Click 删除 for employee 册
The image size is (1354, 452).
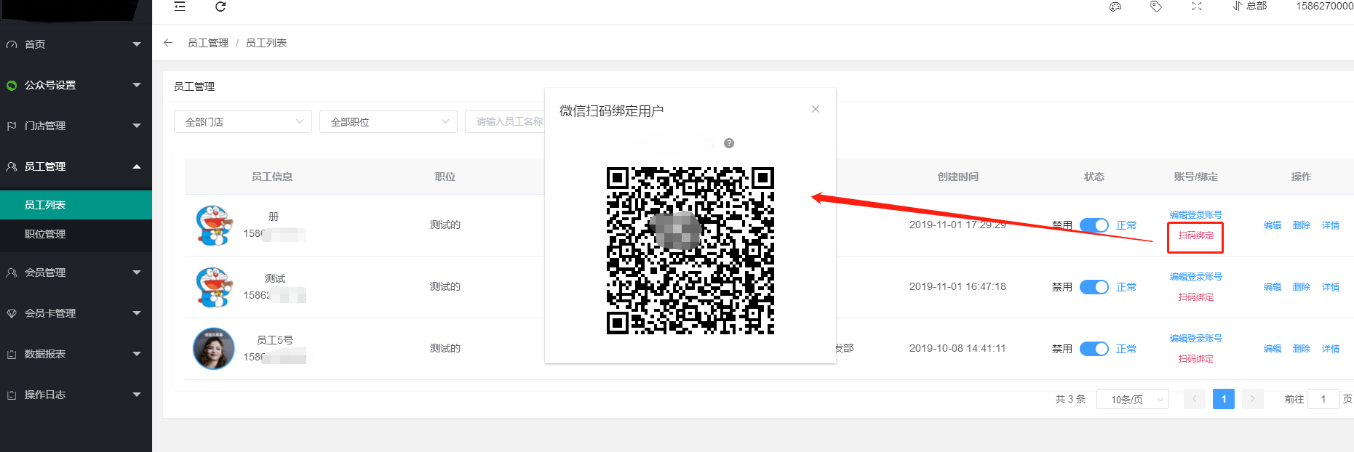[x=1302, y=225]
